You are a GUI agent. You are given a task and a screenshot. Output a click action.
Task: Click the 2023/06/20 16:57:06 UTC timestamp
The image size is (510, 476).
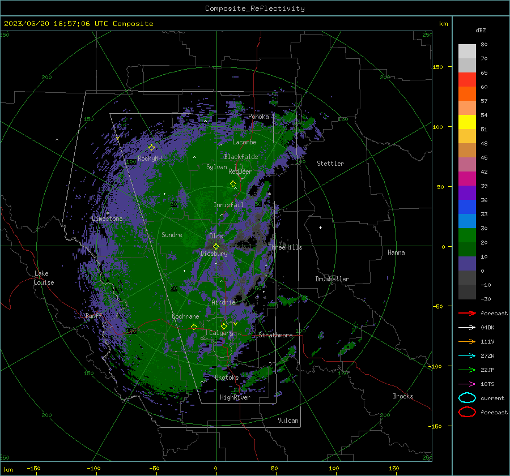78,23
